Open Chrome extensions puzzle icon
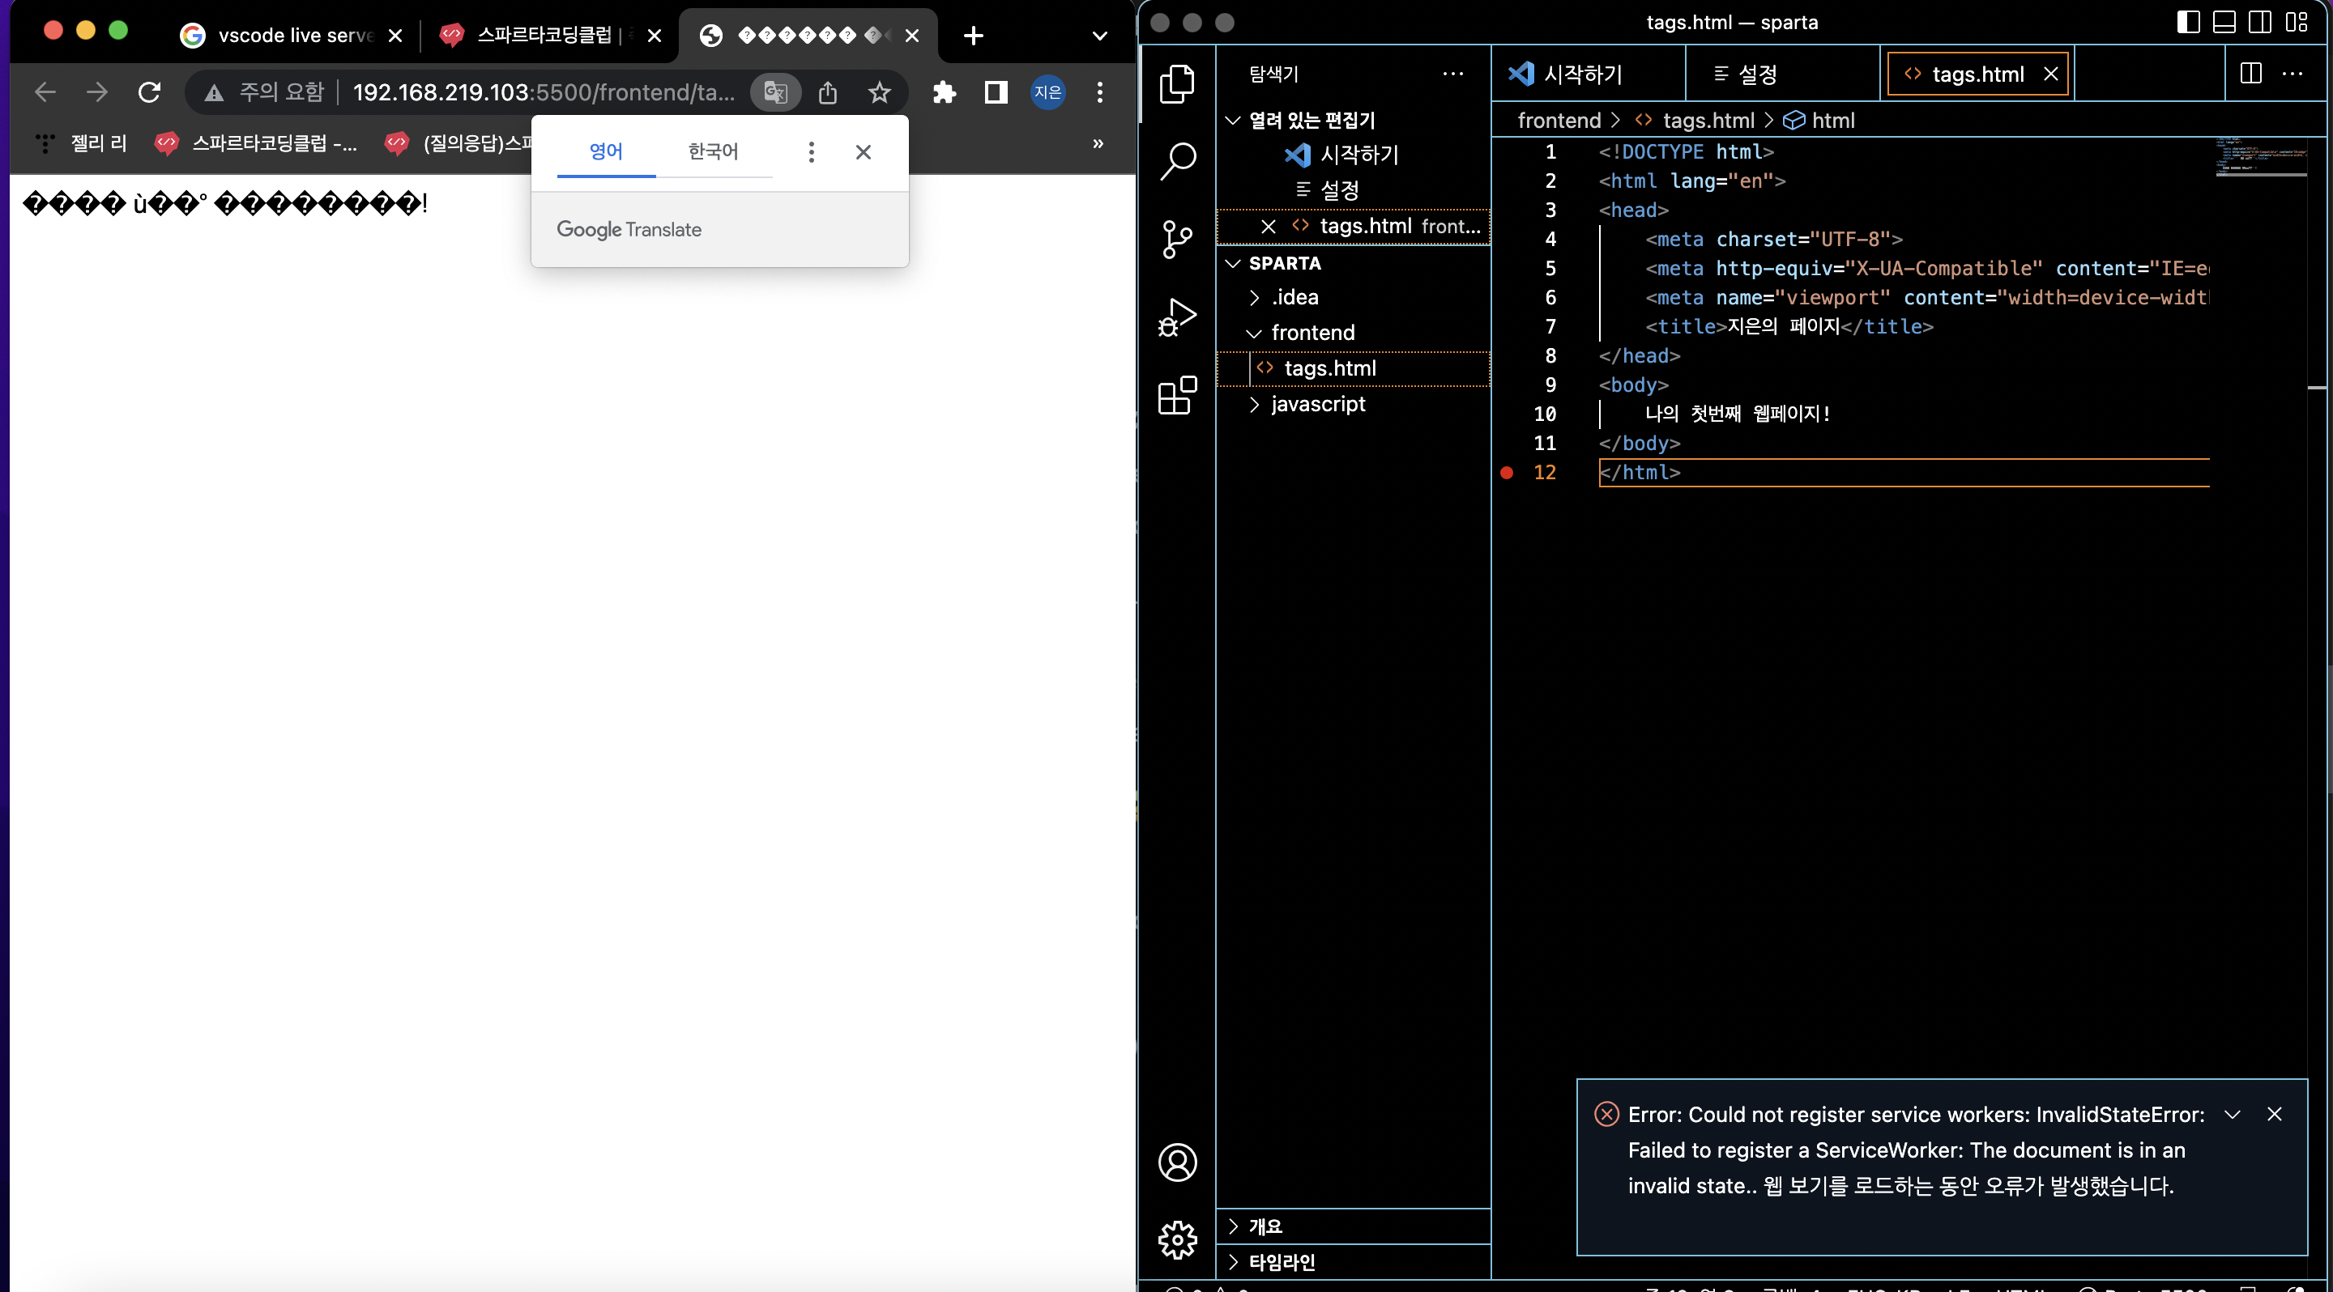This screenshot has width=2333, height=1292. (x=945, y=91)
